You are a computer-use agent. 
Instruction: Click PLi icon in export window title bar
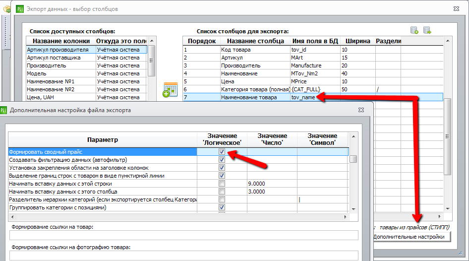tap(20, 9)
